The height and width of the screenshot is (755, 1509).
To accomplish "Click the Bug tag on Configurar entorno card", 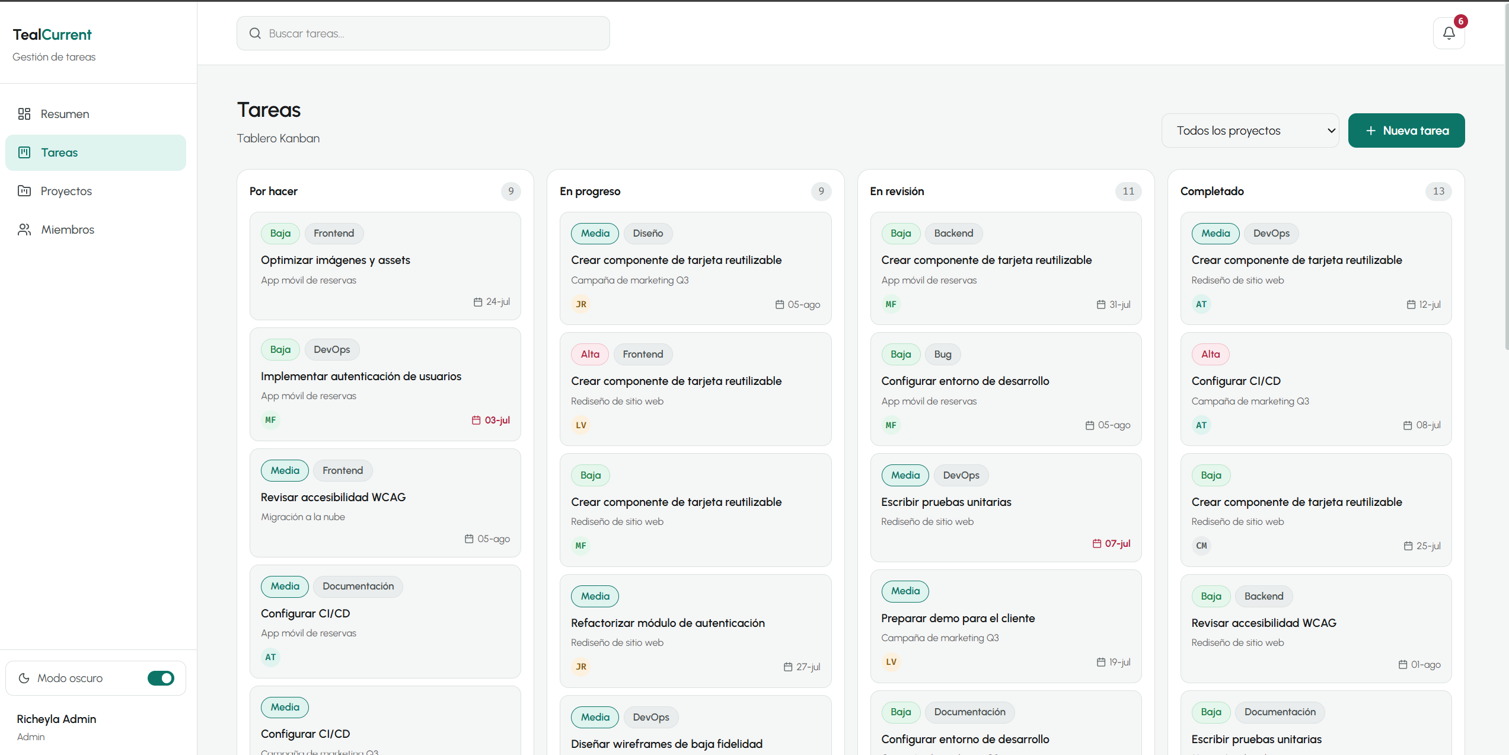I will pos(942,354).
